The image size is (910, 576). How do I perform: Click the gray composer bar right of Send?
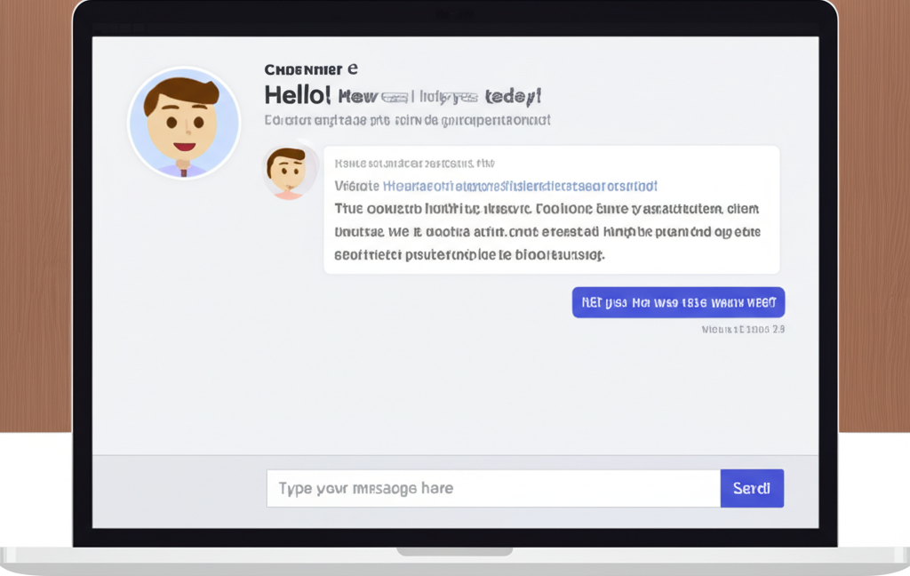[x=801, y=488]
